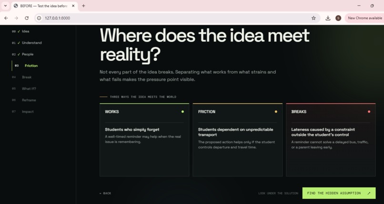Click the New Chrome available button
The width and height of the screenshot is (384, 204).
[364, 18]
